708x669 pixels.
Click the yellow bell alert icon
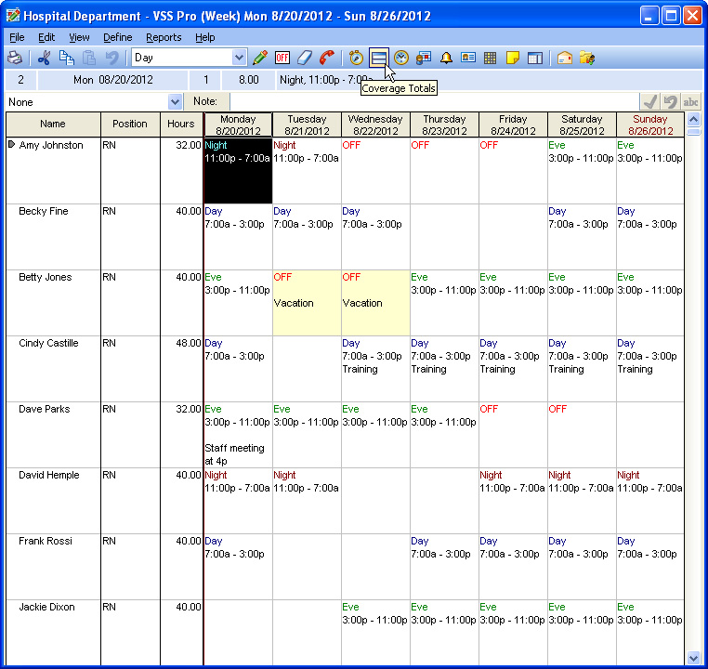(446, 58)
